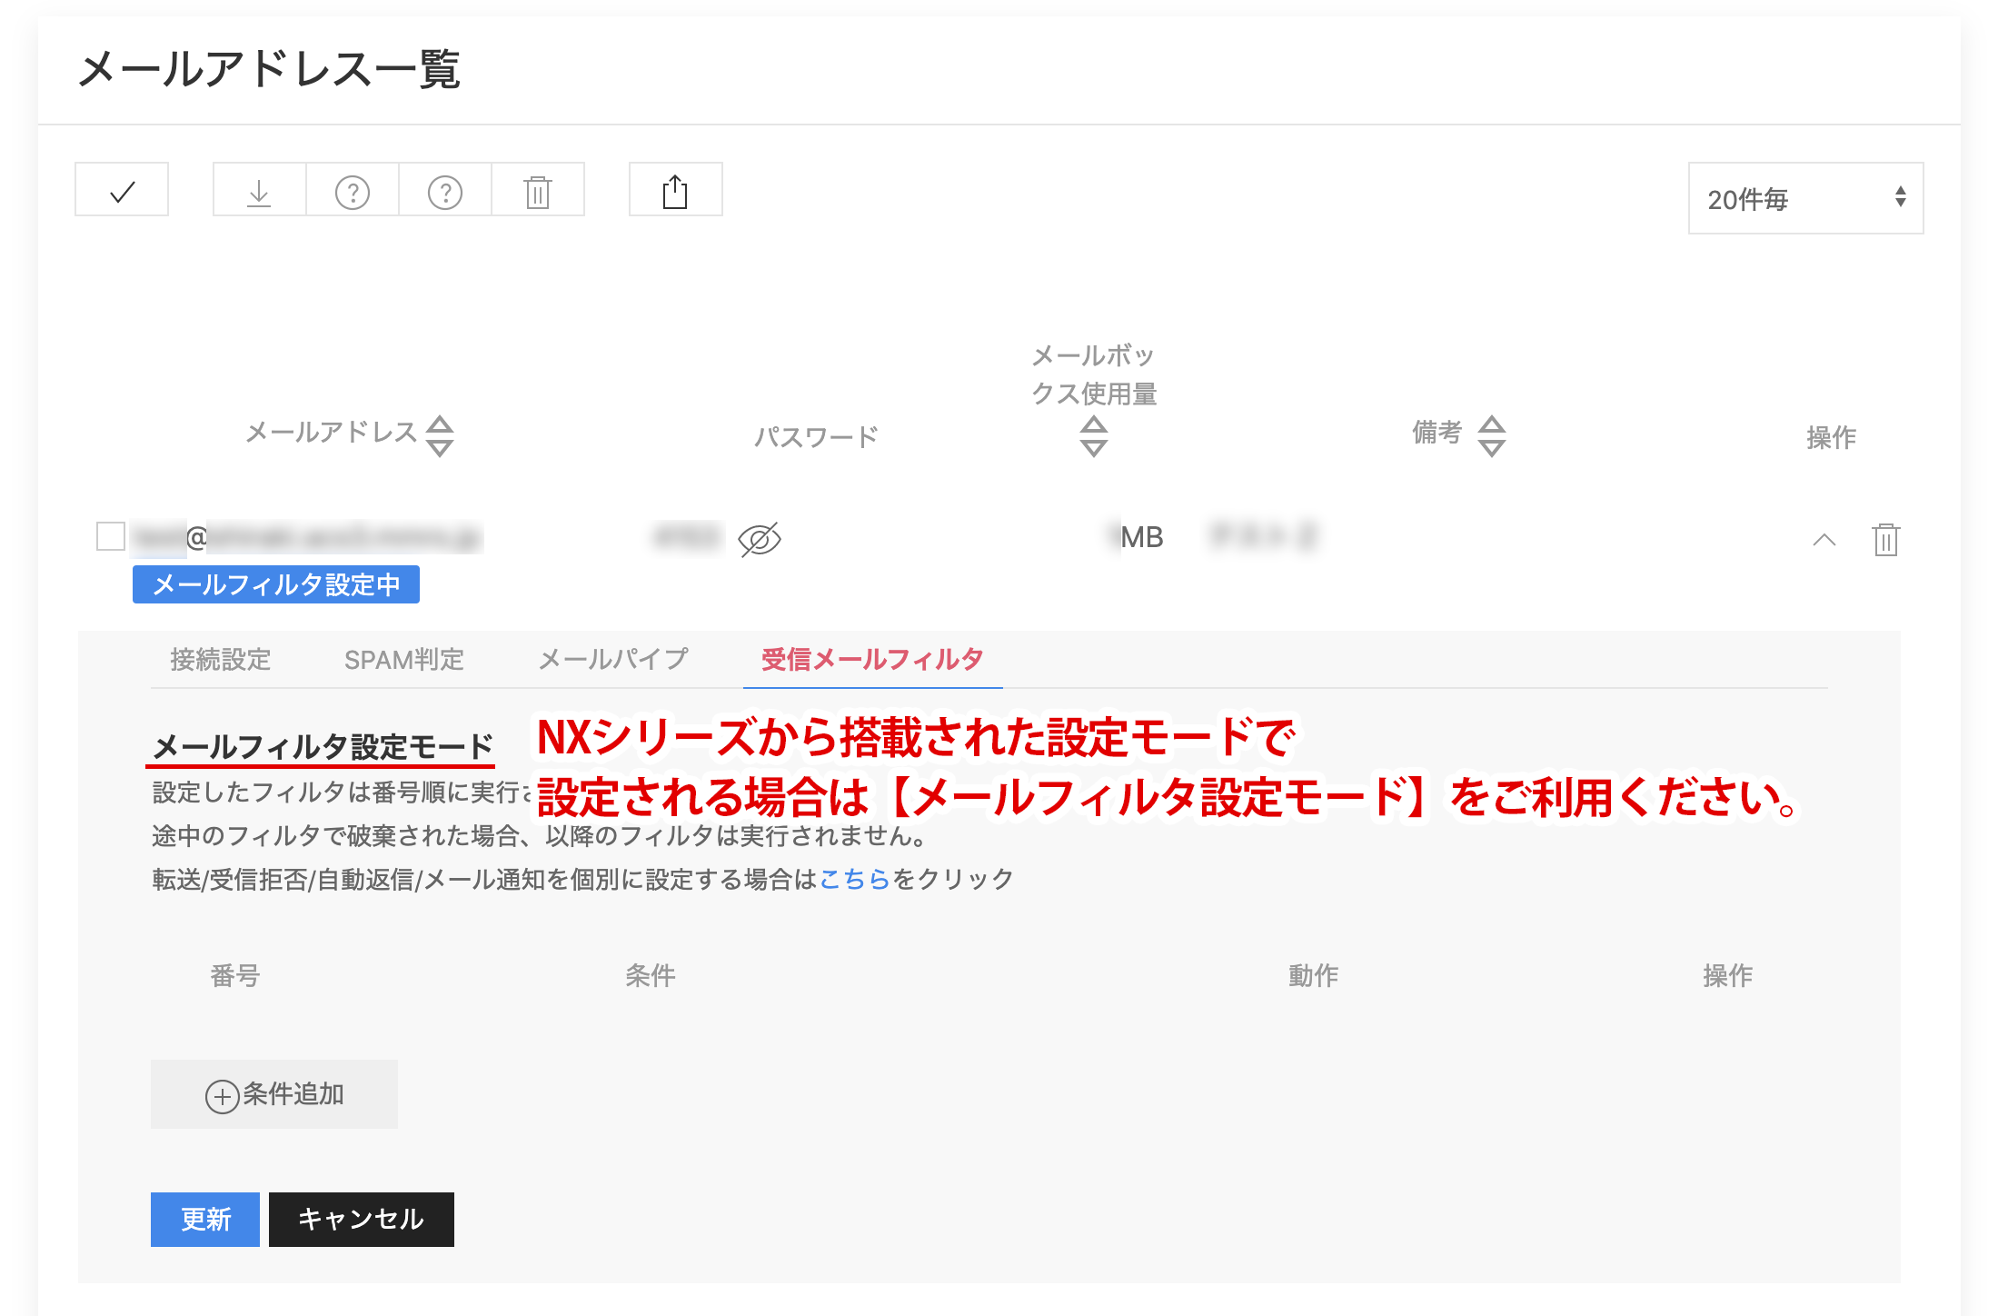Click the export share icon in toolbar
The height and width of the screenshot is (1316, 2008).
point(675,190)
